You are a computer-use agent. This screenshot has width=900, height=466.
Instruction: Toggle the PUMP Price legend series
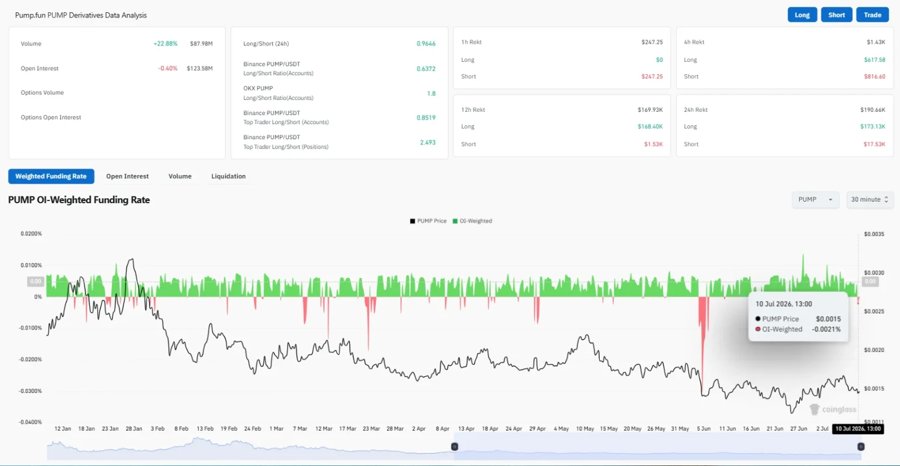pos(429,221)
